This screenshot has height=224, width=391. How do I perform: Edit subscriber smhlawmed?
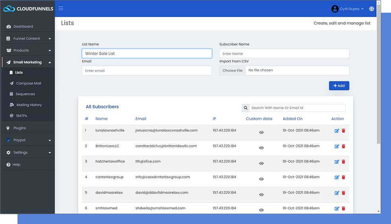(337, 209)
